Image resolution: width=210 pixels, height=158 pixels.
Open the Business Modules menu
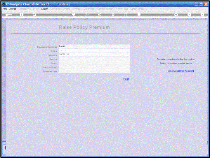click(105, 9)
